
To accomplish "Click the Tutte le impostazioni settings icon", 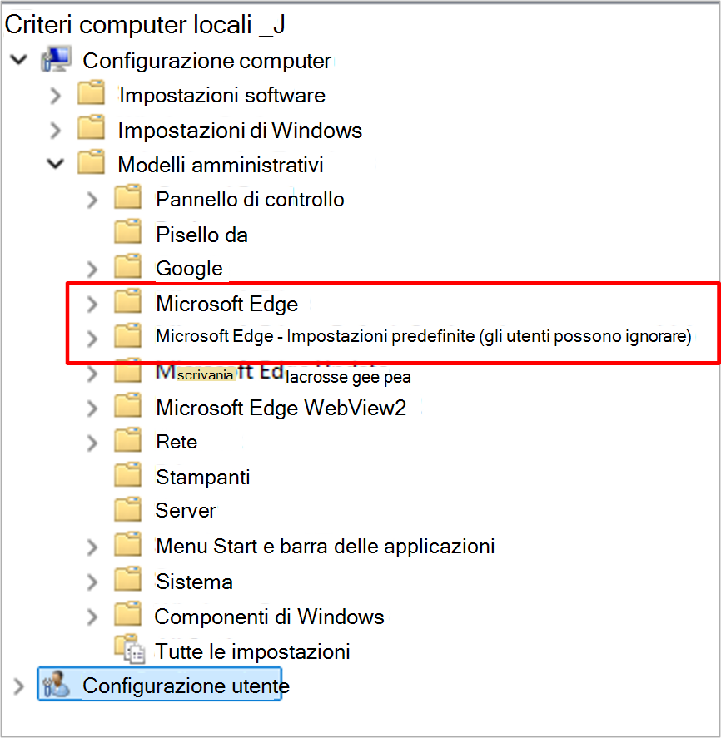I will click(130, 649).
